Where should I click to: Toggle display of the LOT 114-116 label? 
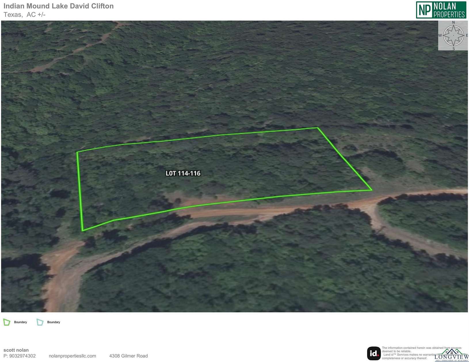183,173
